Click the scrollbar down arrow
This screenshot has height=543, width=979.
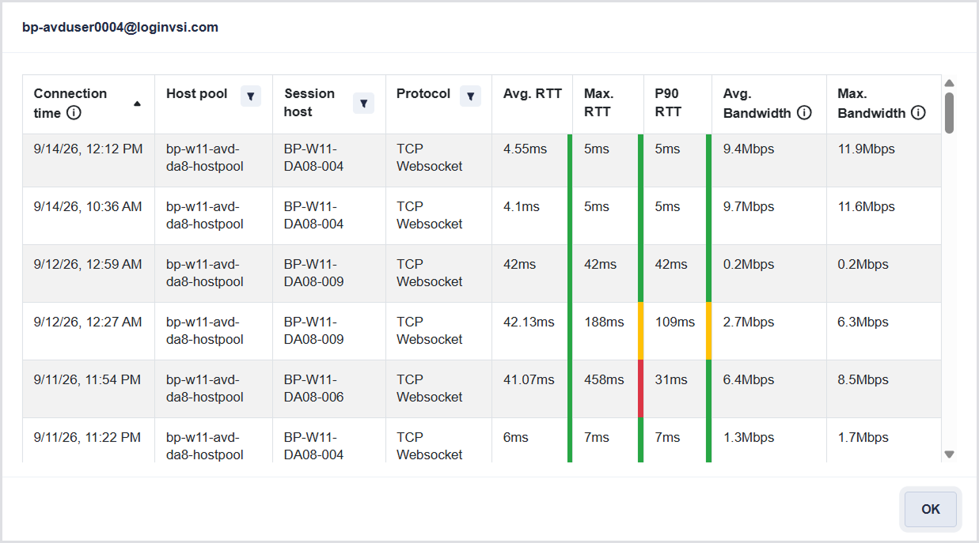click(x=950, y=454)
